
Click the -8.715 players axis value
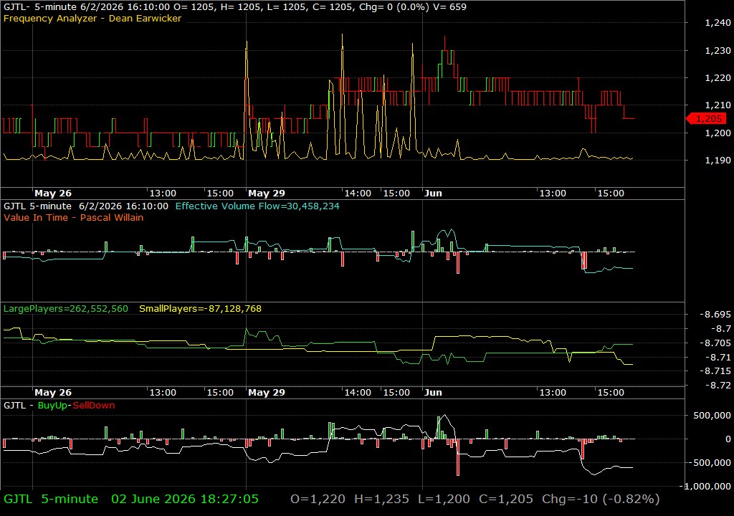[715, 371]
